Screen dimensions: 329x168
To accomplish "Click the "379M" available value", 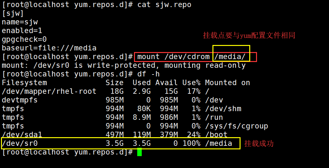I will point(169,135).
